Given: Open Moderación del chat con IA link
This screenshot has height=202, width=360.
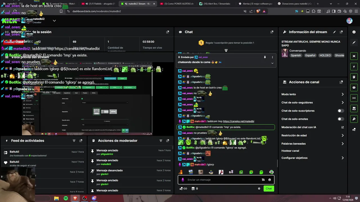Looking at the screenshot, I should tap(312, 127).
